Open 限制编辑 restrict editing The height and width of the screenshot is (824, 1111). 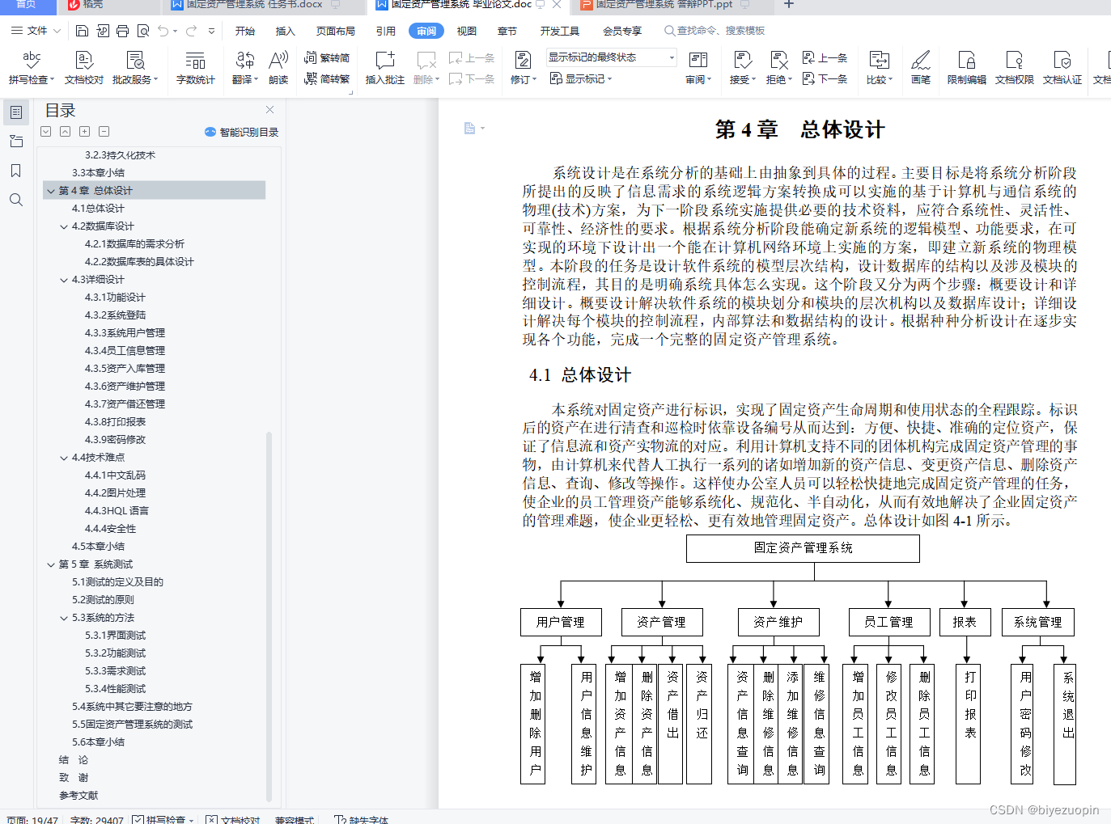click(x=967, y=68)
